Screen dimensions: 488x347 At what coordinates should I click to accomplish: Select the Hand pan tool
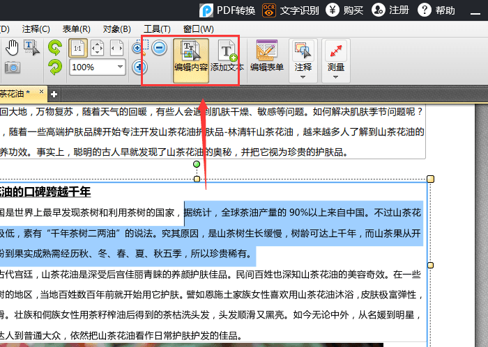(x=12, y=47)
